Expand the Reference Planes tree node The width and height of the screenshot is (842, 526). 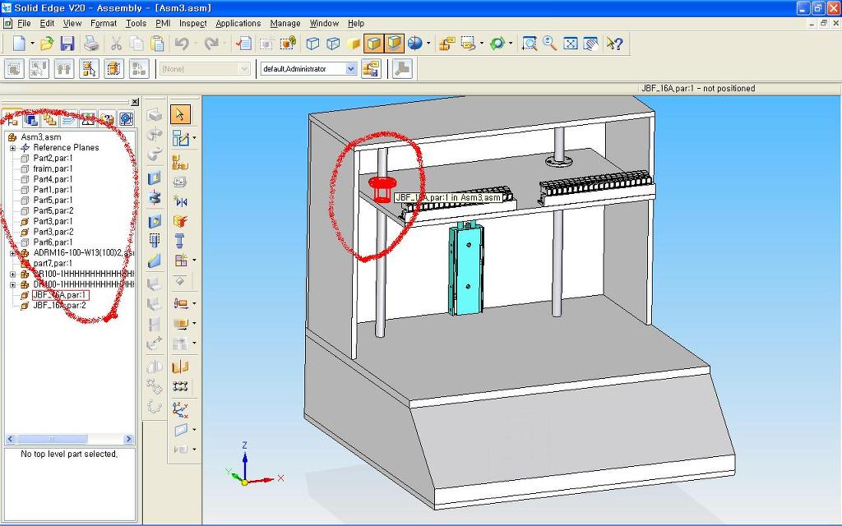(13, 148)
